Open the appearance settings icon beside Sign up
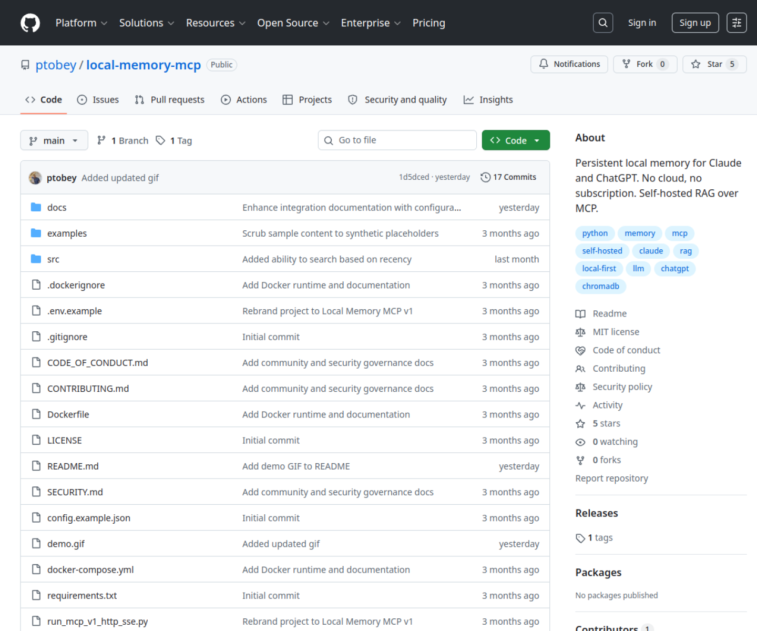Viewport: 757px width, 631px height. pos(736,23)
